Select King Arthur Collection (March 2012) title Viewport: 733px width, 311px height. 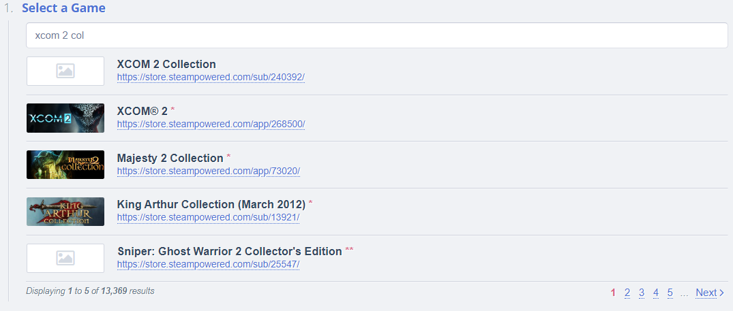pyautogui.click(x=211, y=204)
